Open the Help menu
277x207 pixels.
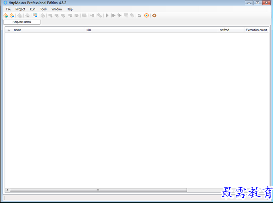click(x=70, y=9)
